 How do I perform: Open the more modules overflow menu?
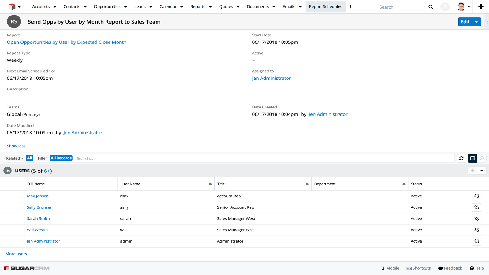(350, 7)
